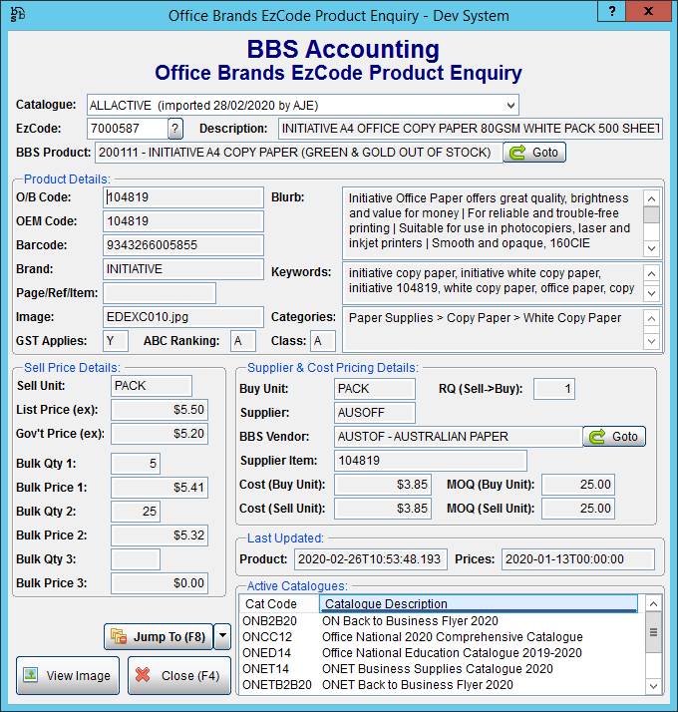Image resolution: width=678 pixels, height=712 pixels.
Task: Click the OEM Code field
Action: coord(183,221)
